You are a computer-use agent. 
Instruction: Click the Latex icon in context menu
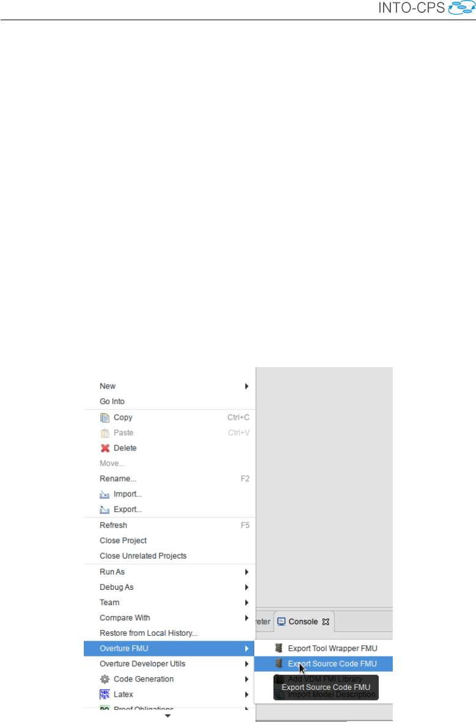[x=105, y=694]
